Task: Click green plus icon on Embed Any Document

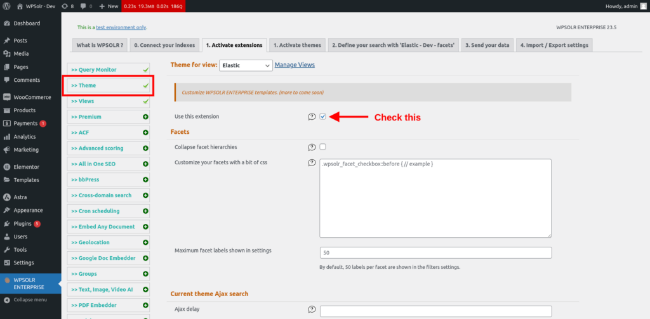Action: pos(145,226)
